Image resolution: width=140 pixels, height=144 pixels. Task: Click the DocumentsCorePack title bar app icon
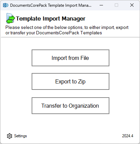6,5
